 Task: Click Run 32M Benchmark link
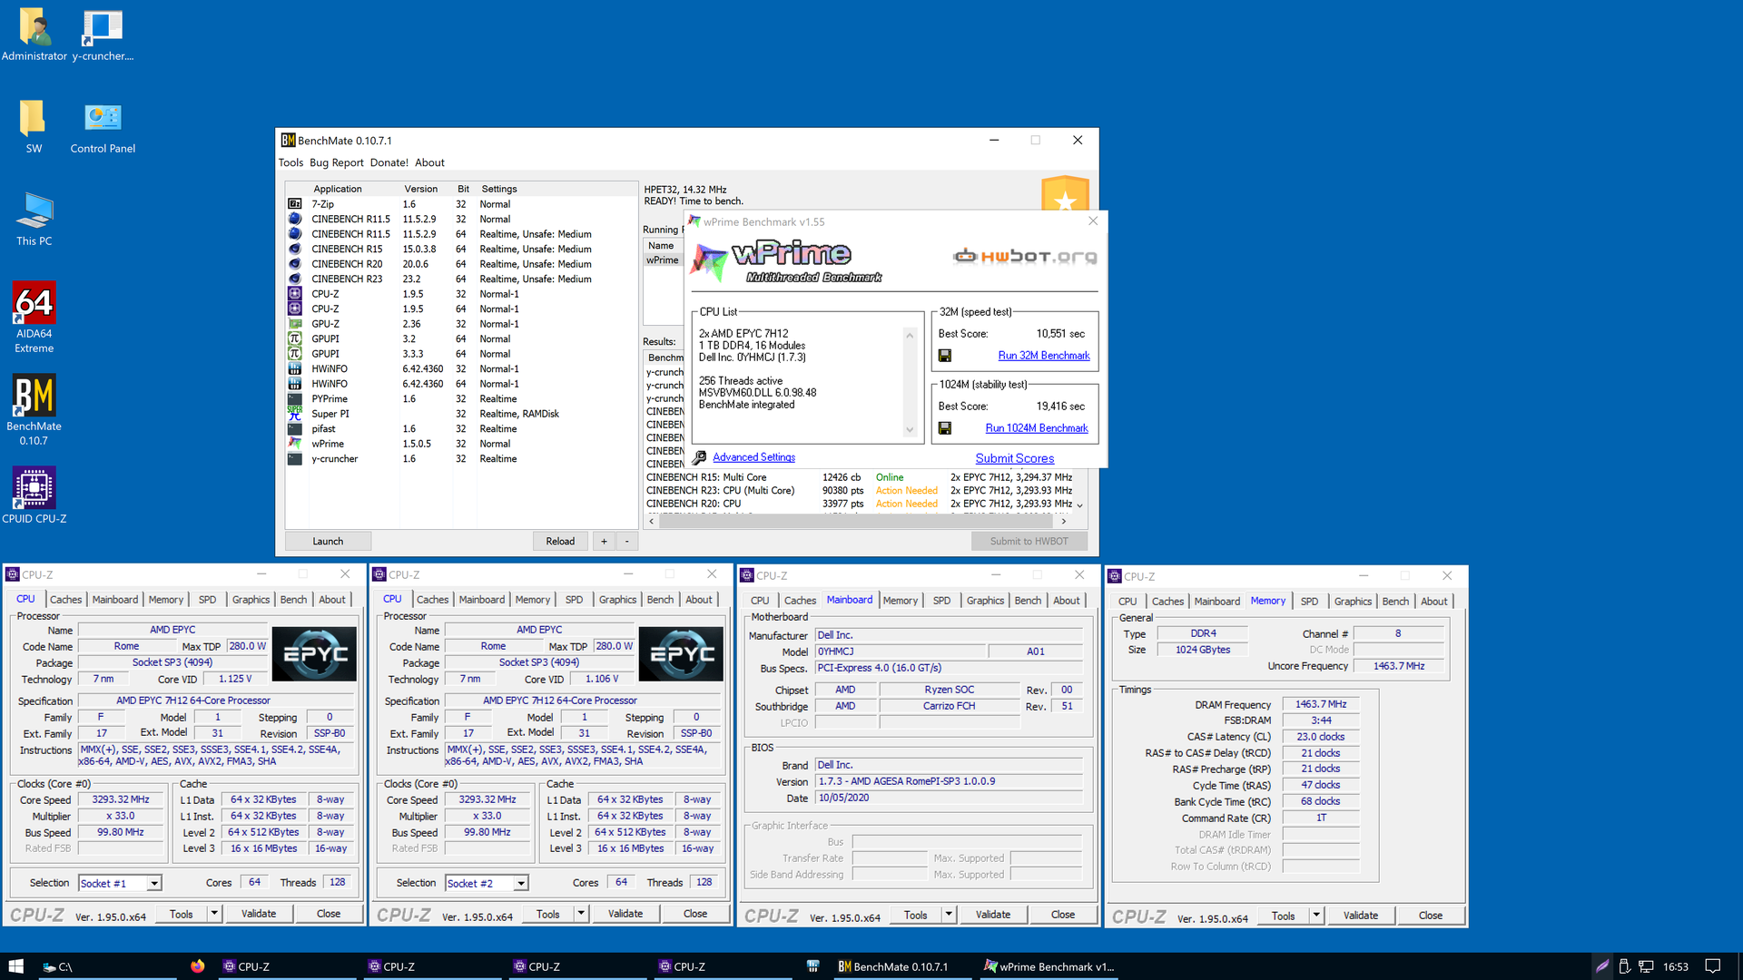(x=1044, y=356)
